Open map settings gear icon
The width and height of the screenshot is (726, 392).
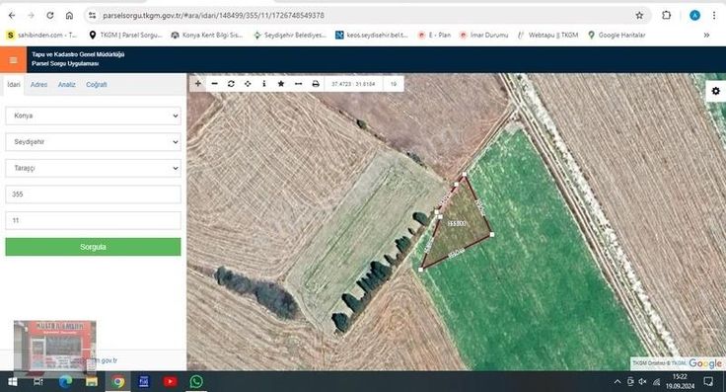pos(716,91)
